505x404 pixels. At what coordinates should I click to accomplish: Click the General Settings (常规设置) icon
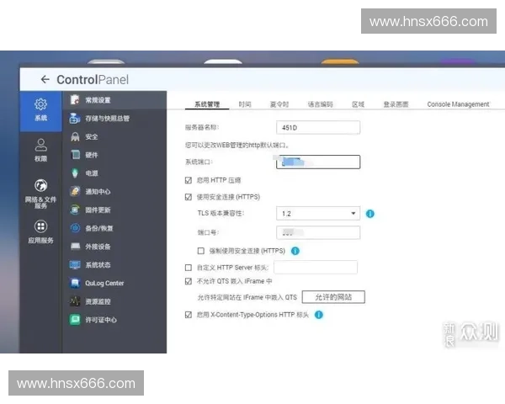click(x=75, y=100)
